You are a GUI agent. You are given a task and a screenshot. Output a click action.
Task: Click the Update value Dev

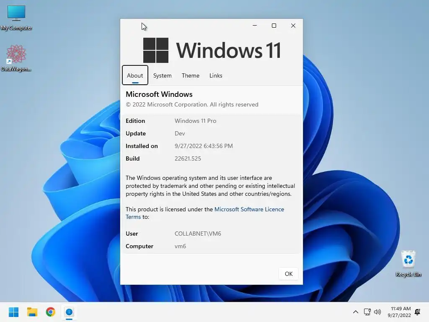point(180,133)
